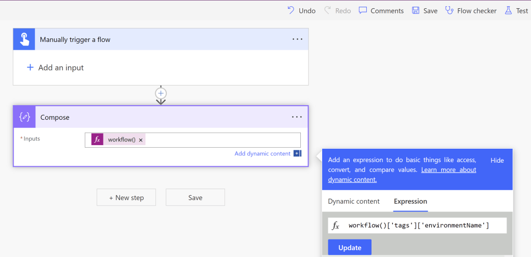Image resolution: width=531 pixels, height=257 pixels.
Task: Click the Redo arrow icon
Action: pos(327,10)
